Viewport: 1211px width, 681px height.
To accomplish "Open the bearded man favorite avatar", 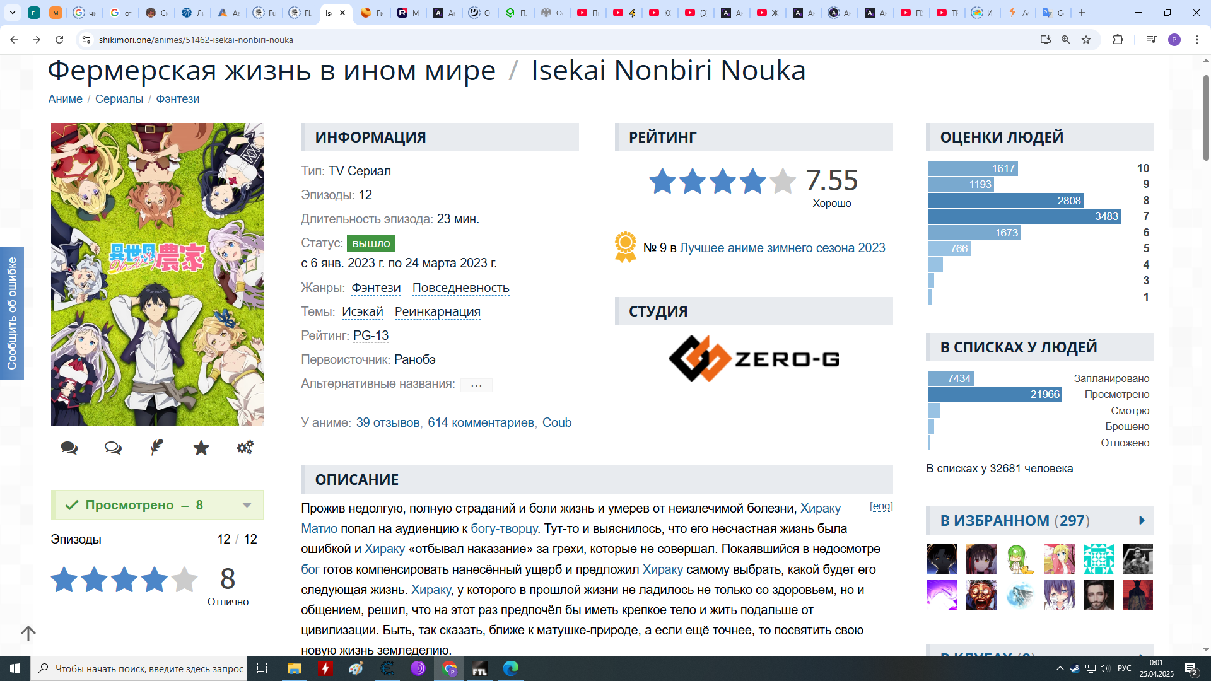I will point(1099,595).
